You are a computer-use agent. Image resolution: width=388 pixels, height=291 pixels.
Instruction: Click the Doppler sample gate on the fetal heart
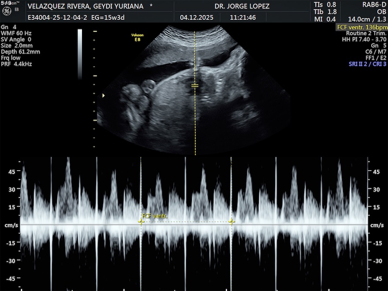[195, 85]
